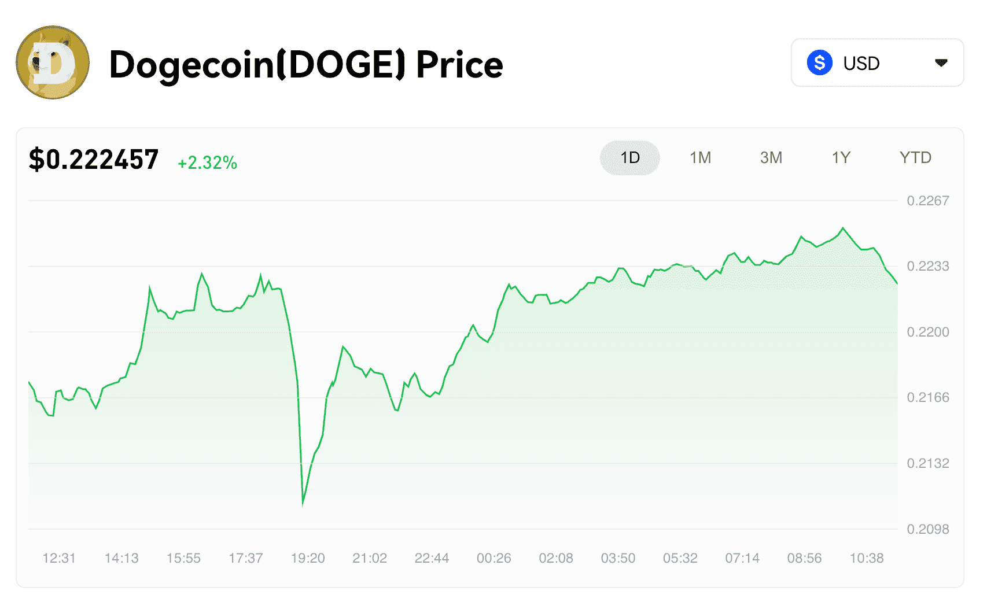
Task: Click the blue dollar sign icon
Action: 819,62
